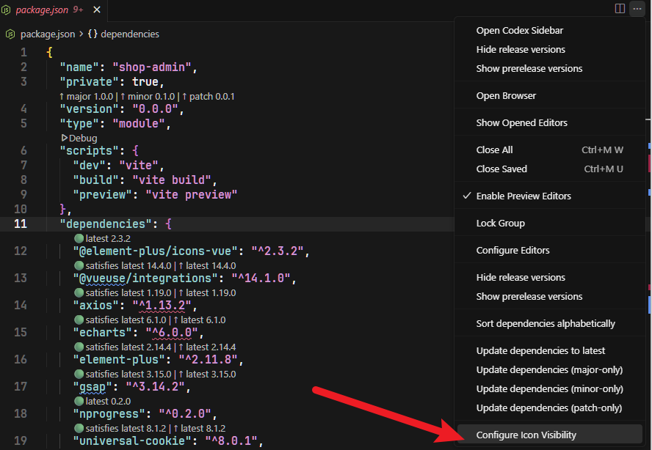This screenshot has height=450, width=652.
Task: Click green status dot above gsap line
Action: pos(79,374)
